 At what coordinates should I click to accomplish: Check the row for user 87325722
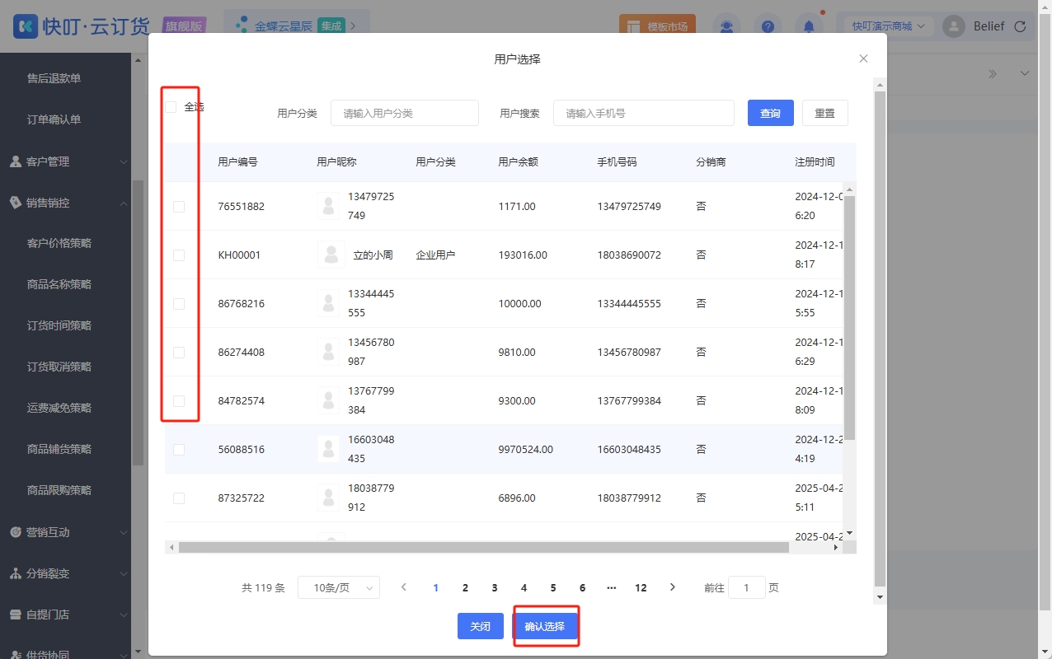(179, 498)
